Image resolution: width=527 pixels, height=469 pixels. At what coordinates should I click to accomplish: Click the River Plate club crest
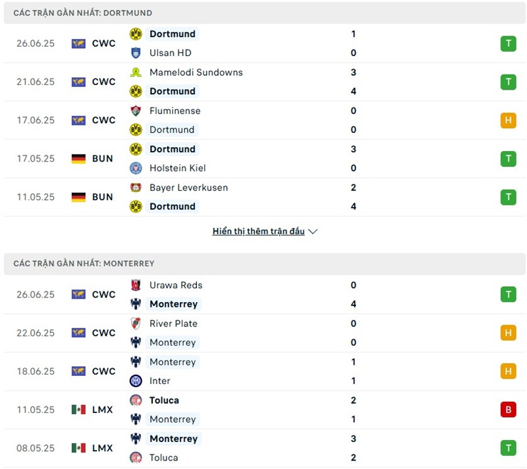coord(136,323)
